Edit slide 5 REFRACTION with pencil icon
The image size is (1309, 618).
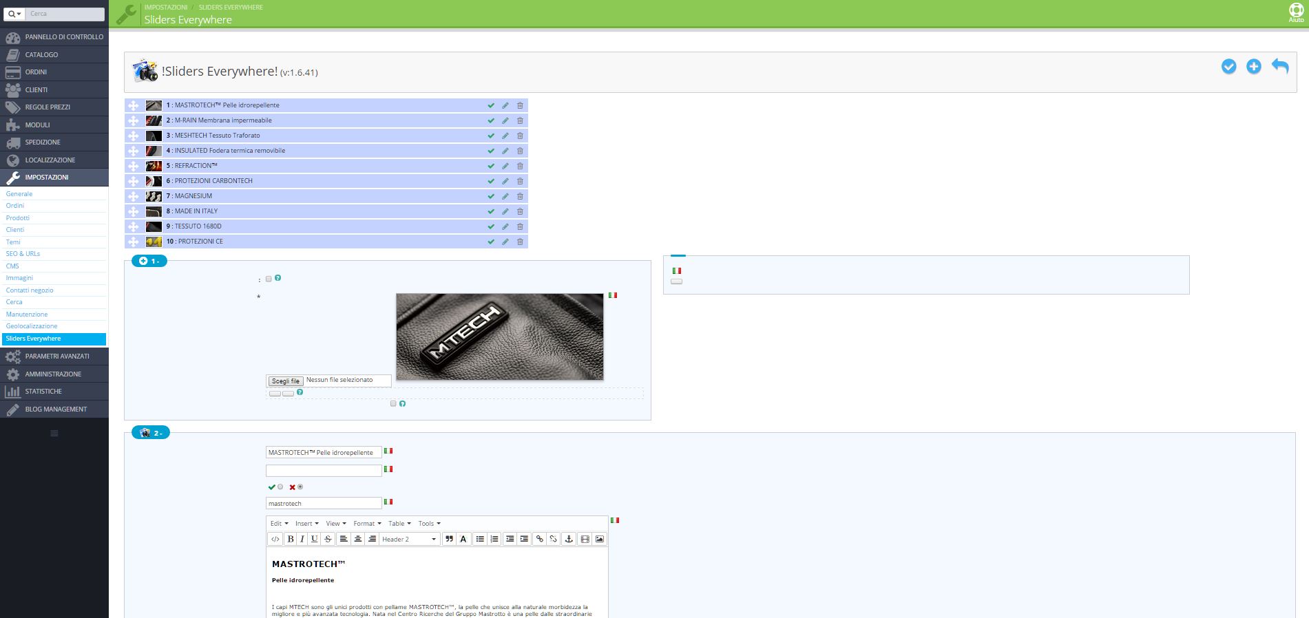tap(505, 166)
